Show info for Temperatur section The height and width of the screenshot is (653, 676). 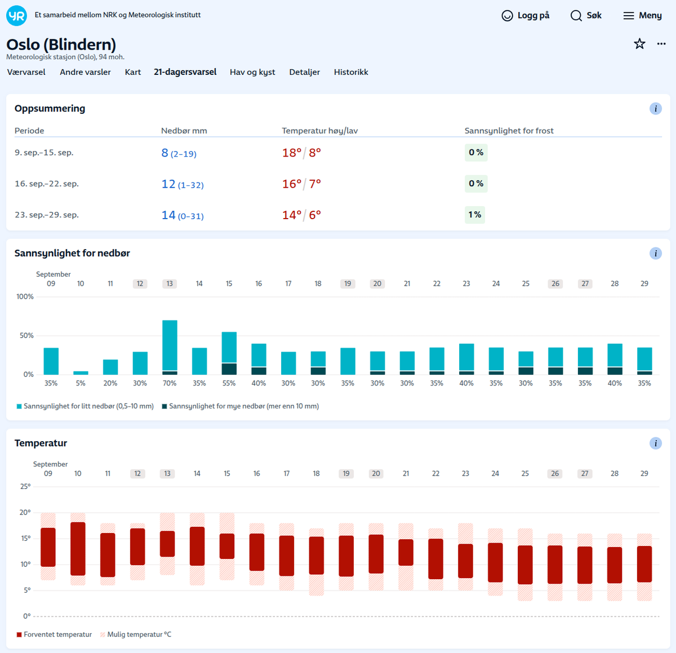(x=656, y=443)
